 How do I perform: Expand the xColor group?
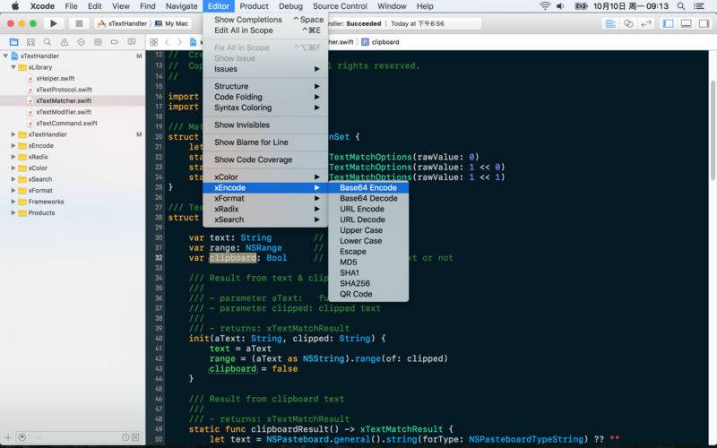tap(13, 168)
